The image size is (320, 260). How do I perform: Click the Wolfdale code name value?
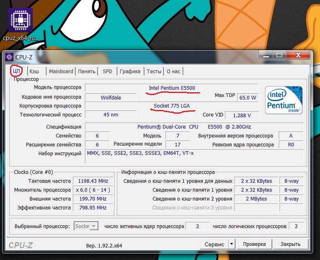[x=110, y=97]
